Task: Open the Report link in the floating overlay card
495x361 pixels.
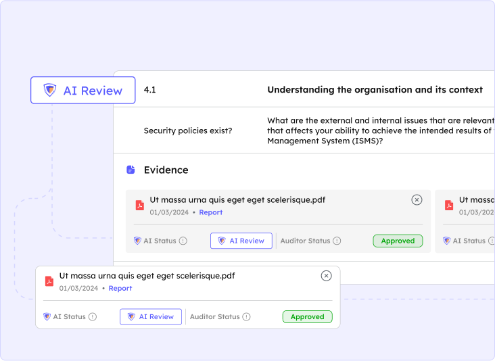Action: tap(120, 288)
